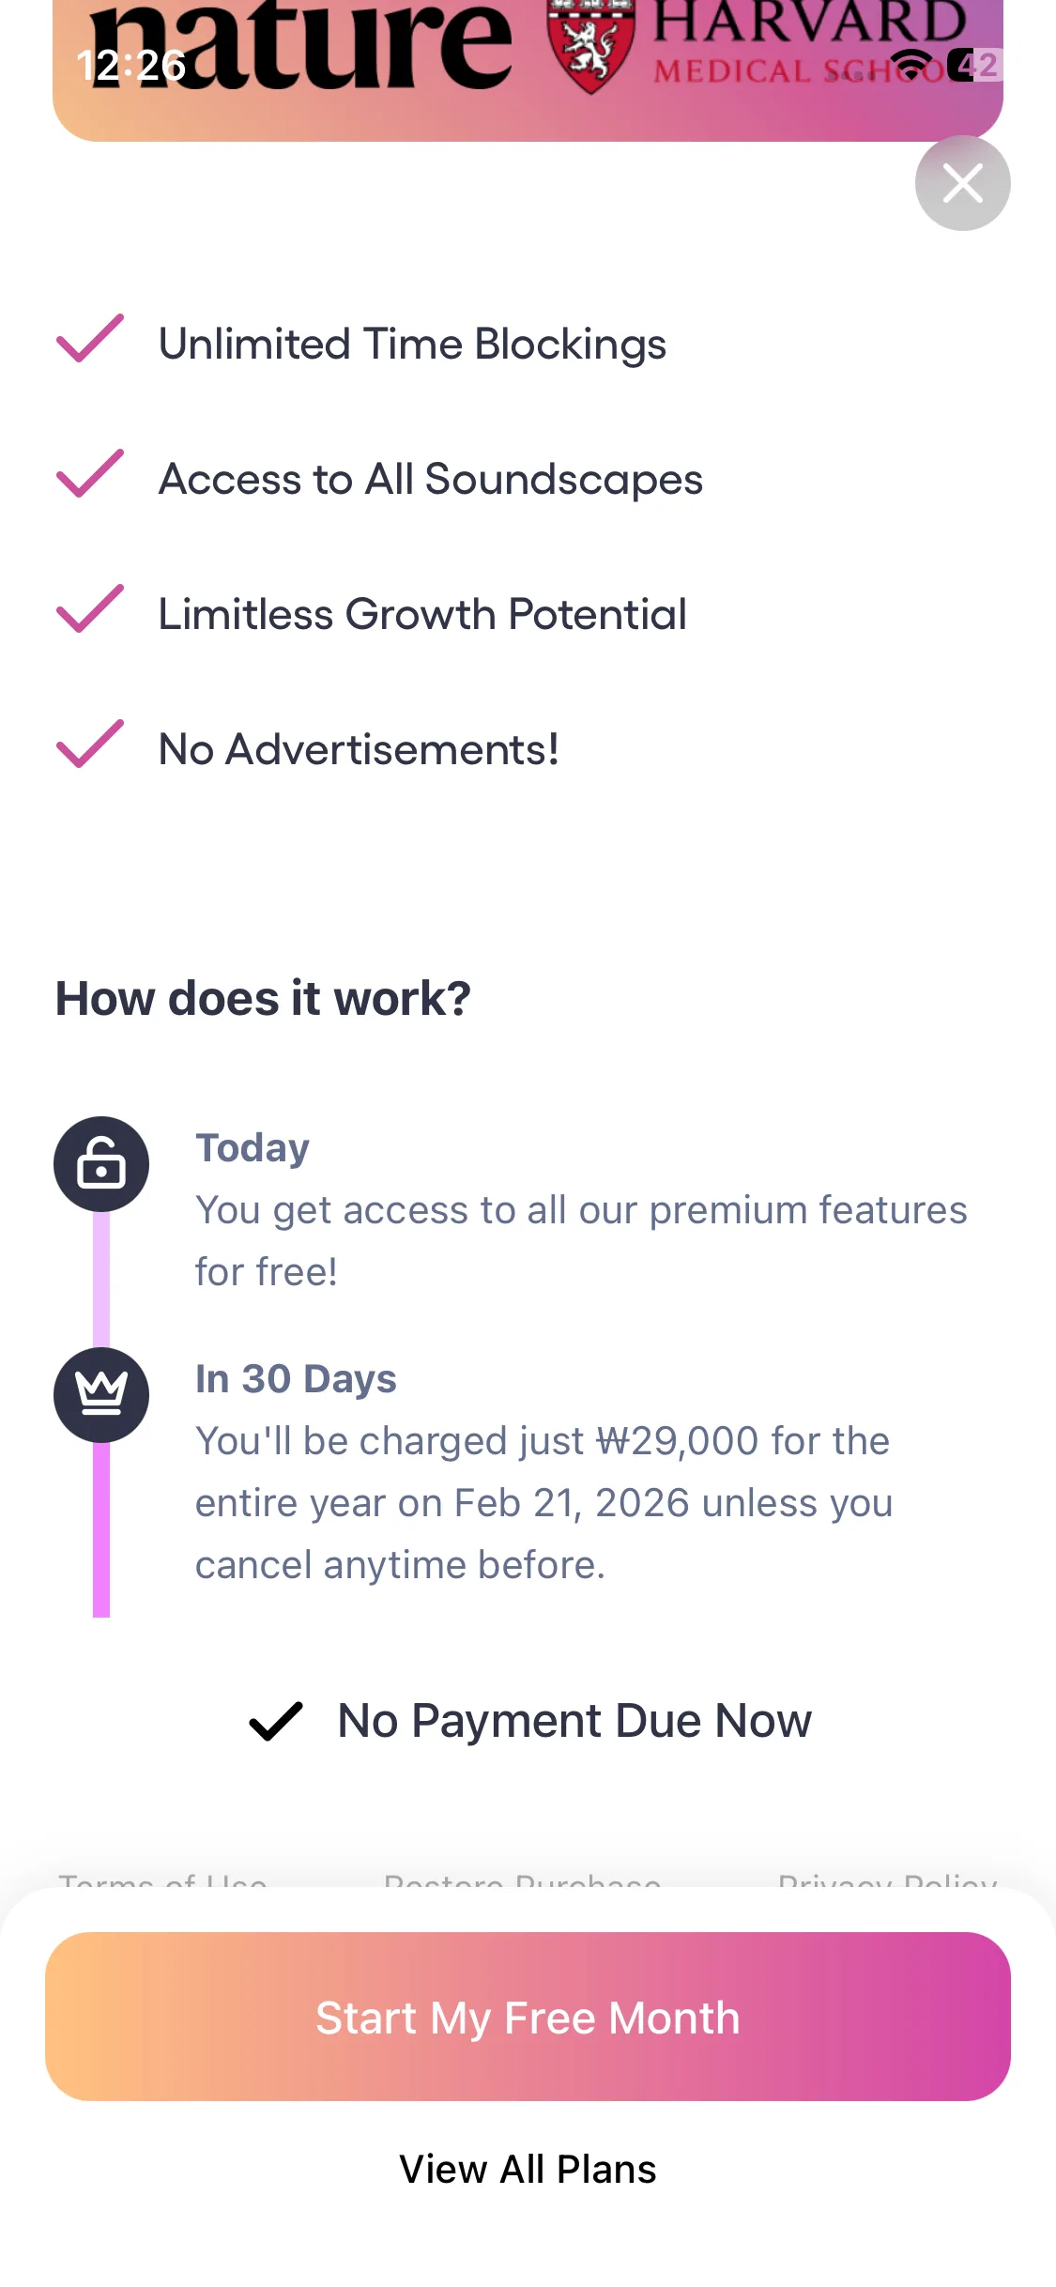Tap the pink timeline bar below the crown
The height and width of the screenshot is (2287, 1056).
coord(101,1530)
